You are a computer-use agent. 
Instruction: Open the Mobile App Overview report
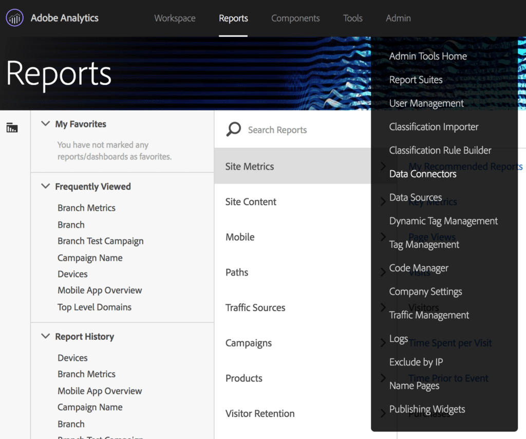99,290
